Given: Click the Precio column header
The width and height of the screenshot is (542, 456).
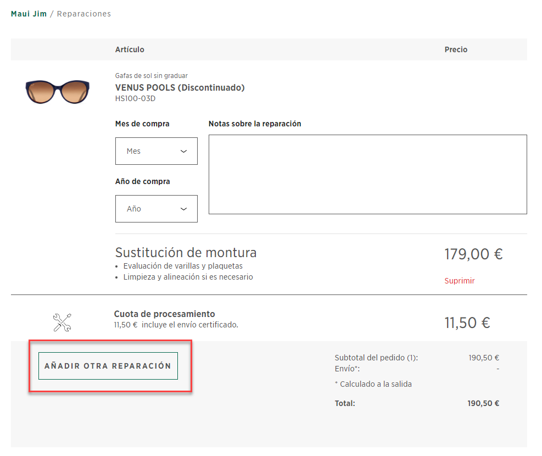Looking at the screenshot, I should 456,49.
